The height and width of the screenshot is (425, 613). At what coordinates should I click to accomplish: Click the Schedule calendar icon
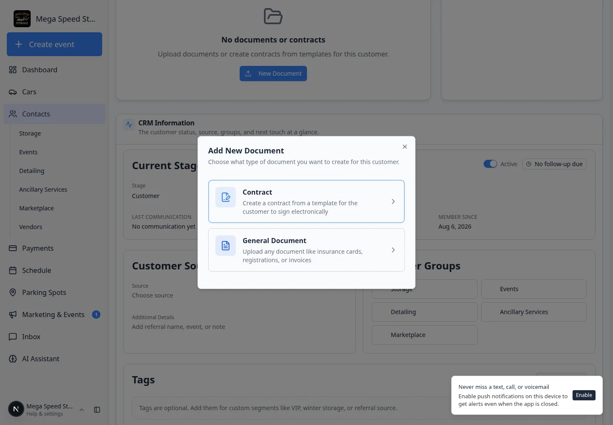pyautogui.click(x=13, y=270)
